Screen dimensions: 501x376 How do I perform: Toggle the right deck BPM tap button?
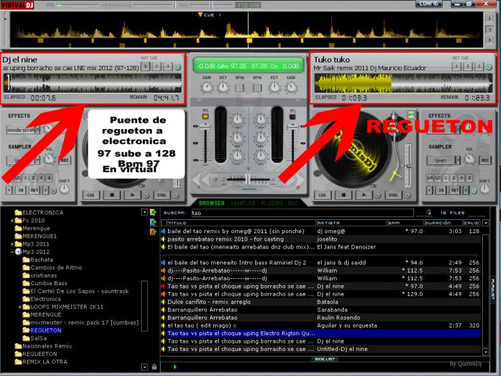pos(257,88)
